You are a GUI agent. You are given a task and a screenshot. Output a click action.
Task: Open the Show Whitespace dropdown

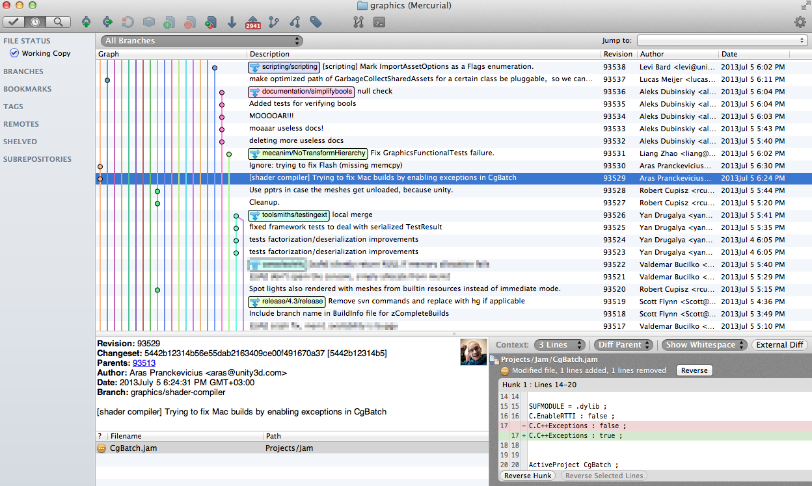[x=705, y=345]
